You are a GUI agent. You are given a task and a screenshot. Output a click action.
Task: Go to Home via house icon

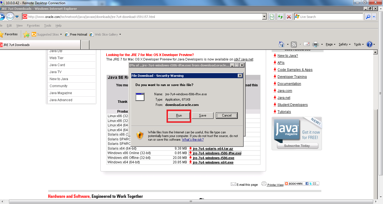[x=282, y=44]
